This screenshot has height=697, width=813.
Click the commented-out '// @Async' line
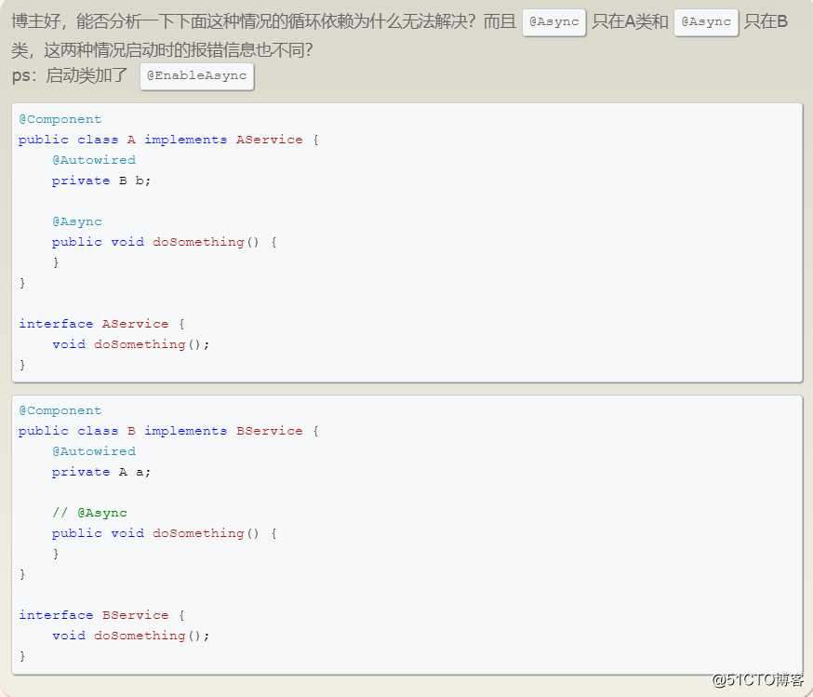coord(89,513)
